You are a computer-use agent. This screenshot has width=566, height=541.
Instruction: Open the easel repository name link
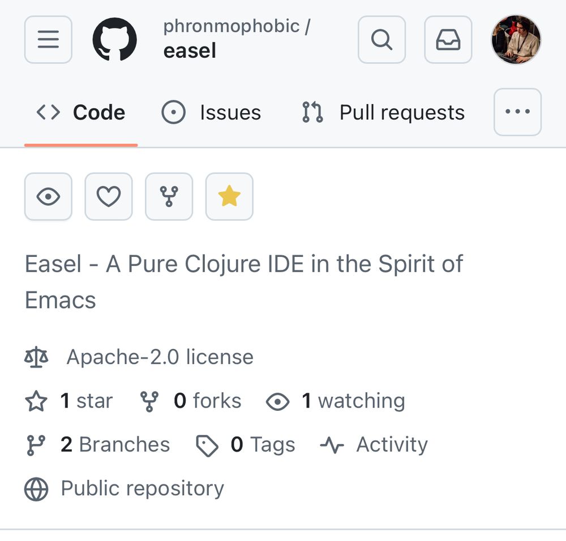point(190,50)
